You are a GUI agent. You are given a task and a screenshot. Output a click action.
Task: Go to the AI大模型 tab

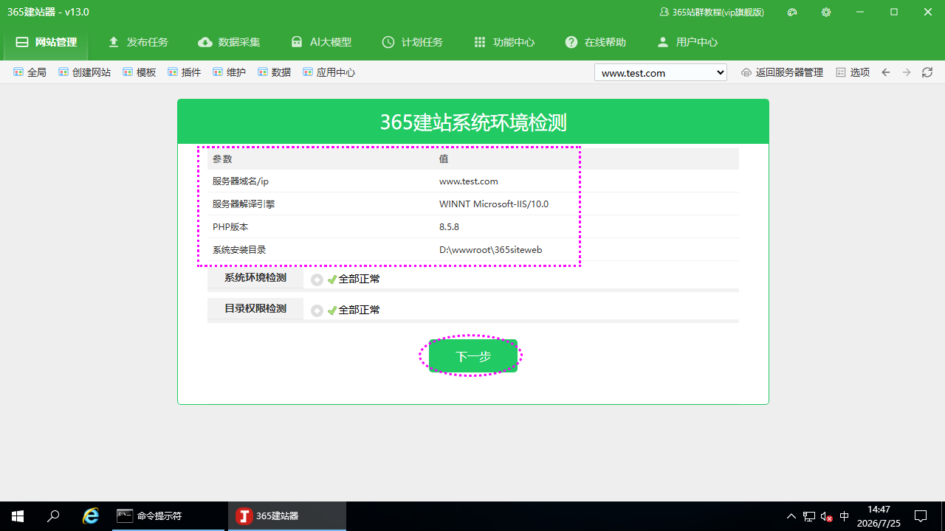click(320, 42)
